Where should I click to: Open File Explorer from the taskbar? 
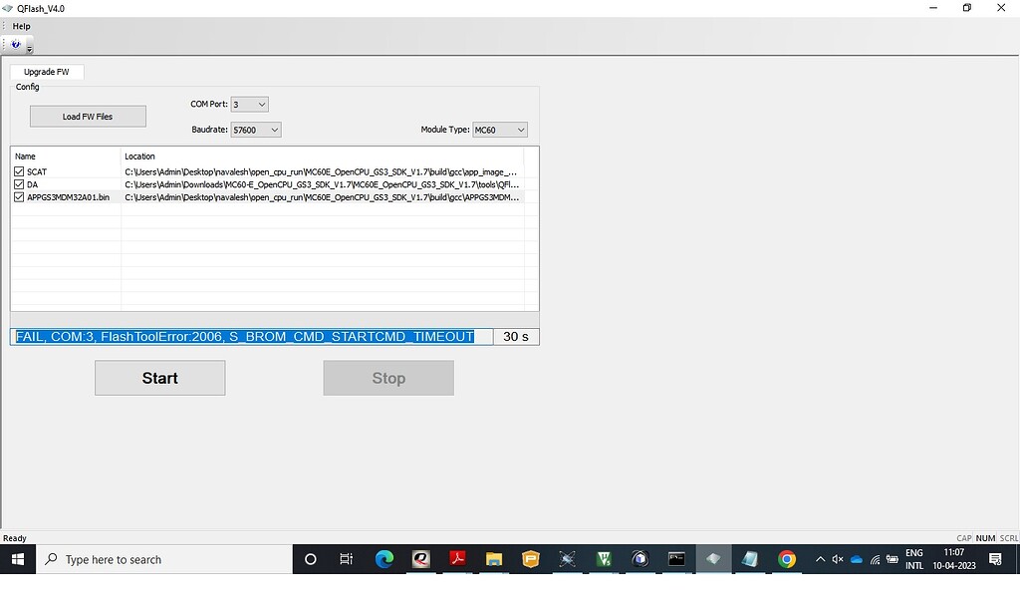(494, 559)
